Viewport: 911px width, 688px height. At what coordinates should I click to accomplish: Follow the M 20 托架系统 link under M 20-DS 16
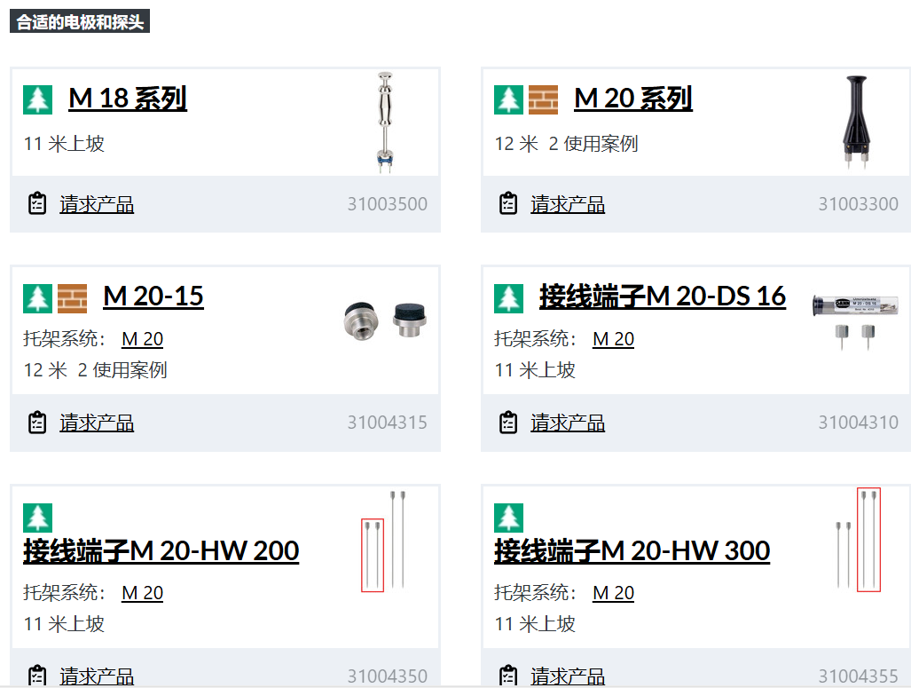click(x=613, y=339)
